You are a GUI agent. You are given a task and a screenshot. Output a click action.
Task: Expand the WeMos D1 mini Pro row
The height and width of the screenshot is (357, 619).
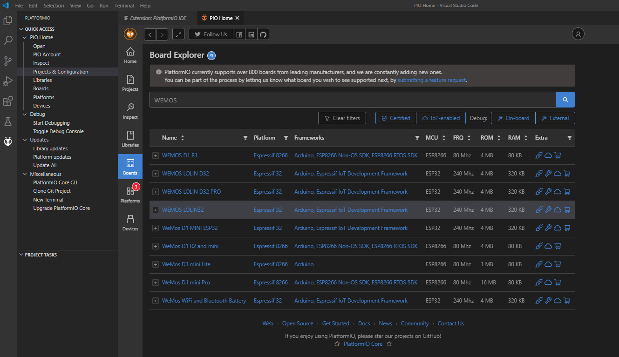point(156,283)
